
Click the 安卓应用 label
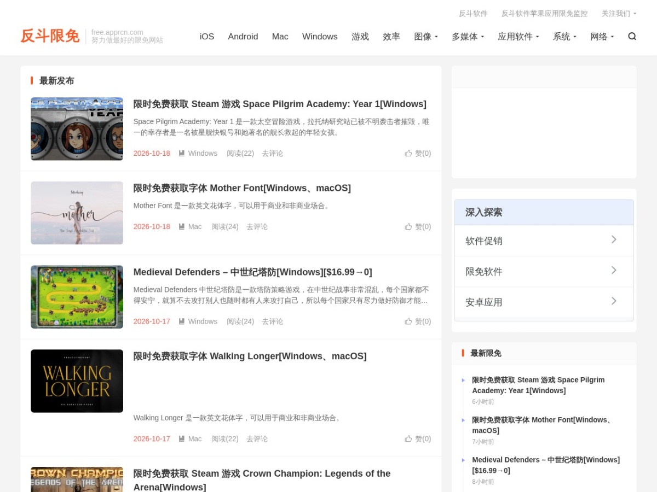484,302
